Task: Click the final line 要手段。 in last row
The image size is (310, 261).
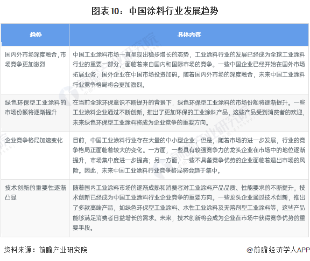Action: coord(83,228)
